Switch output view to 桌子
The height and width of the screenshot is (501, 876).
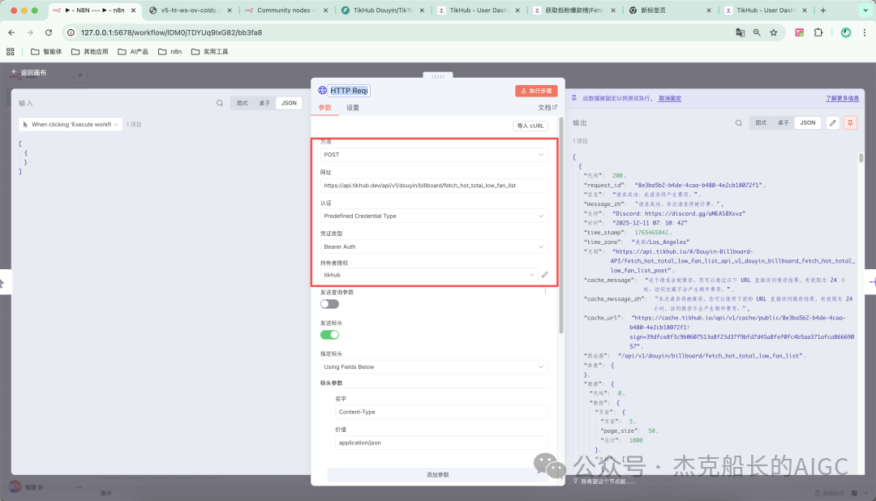click(784, 123)
